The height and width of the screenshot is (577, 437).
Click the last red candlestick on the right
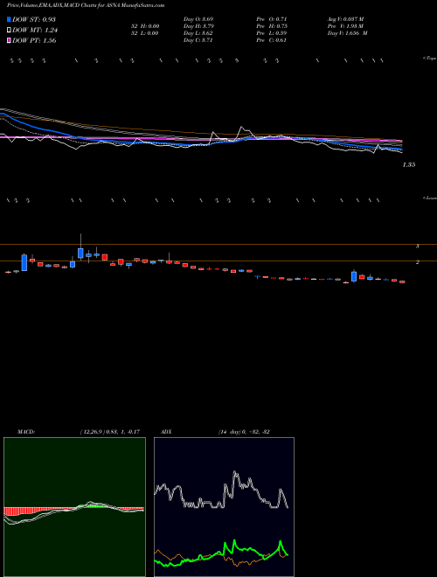[402, 282]
